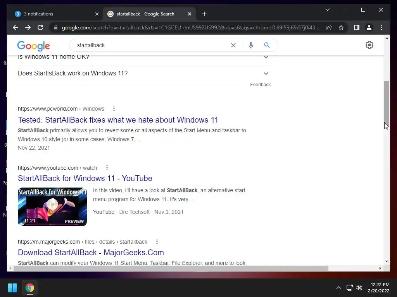Open tab search dropdown arrow
The image size is (397, 297).
[327, 10]
